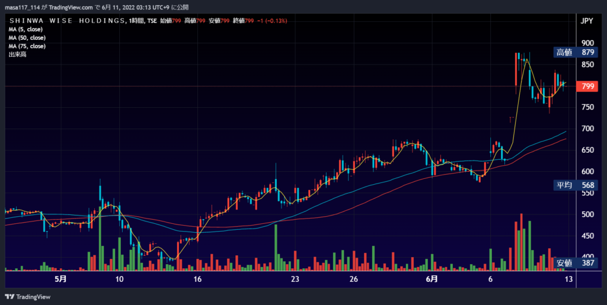The width and height of the screenshot is (607, 305).
Task: Select the MA (5, close) indicator legend
Action: [25, 30]
